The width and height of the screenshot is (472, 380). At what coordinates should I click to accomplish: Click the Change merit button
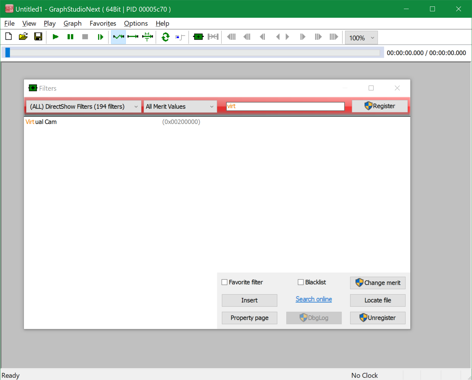[378, 283]
